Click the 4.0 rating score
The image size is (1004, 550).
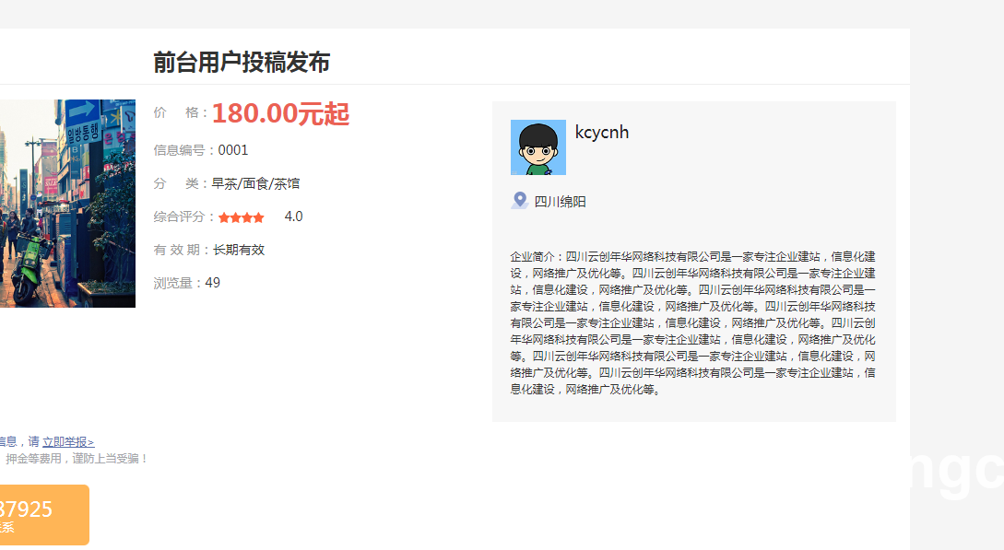tap(293, 216)
